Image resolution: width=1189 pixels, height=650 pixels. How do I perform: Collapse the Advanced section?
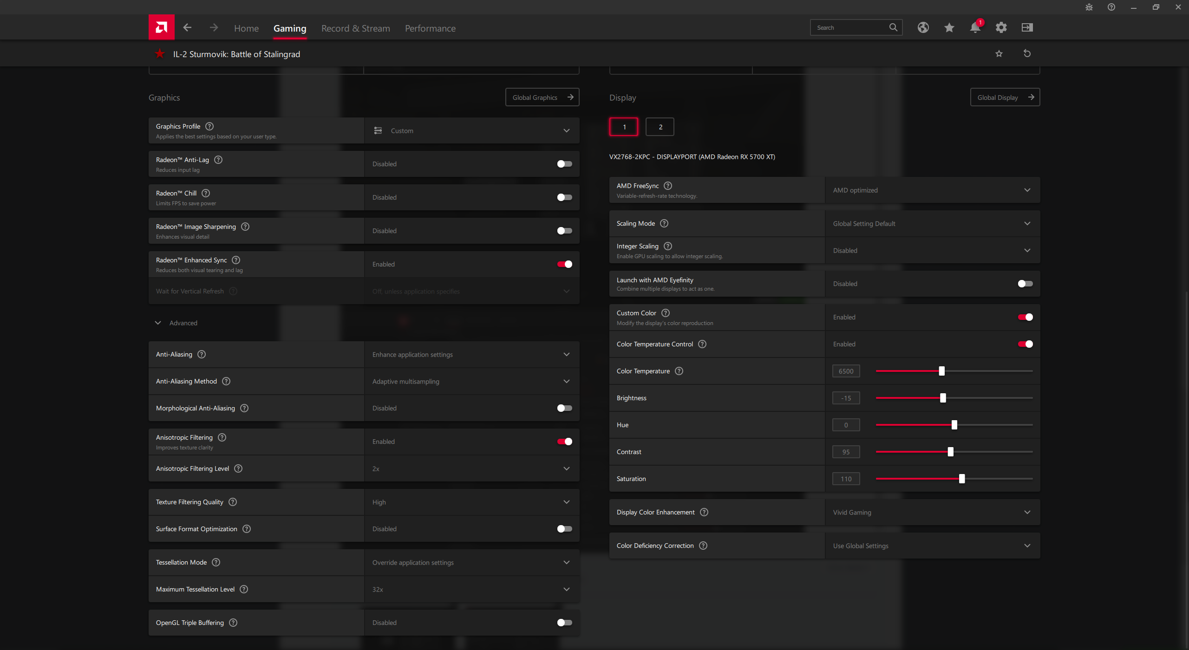tap(176, 323)
